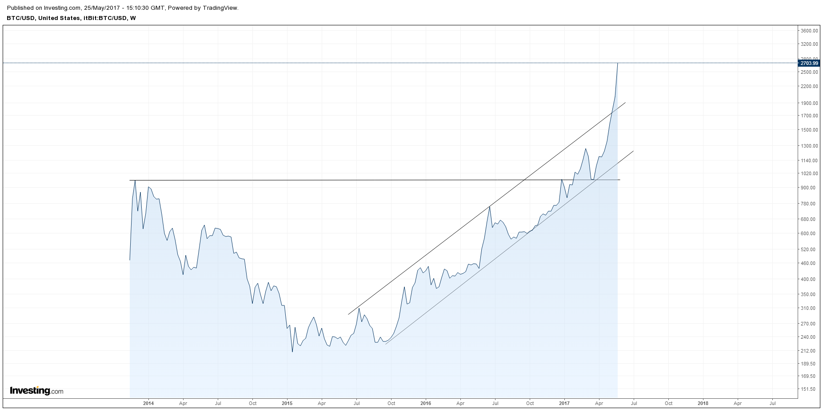Click the 1700.00 price axis label
Image resolution: width=823 pixels, height=409 pixels.
(x=809, y=116)
